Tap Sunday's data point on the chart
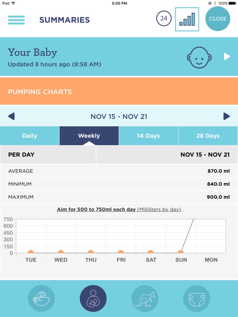238x317 pixels. [x=181, y=253]
